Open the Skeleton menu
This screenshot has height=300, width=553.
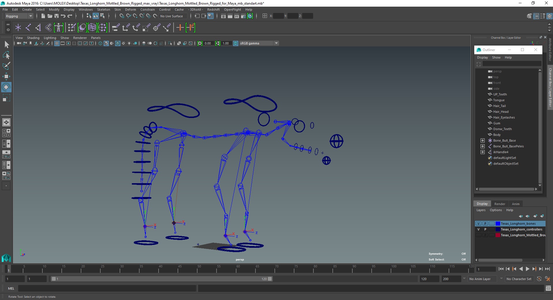point(104,10)
